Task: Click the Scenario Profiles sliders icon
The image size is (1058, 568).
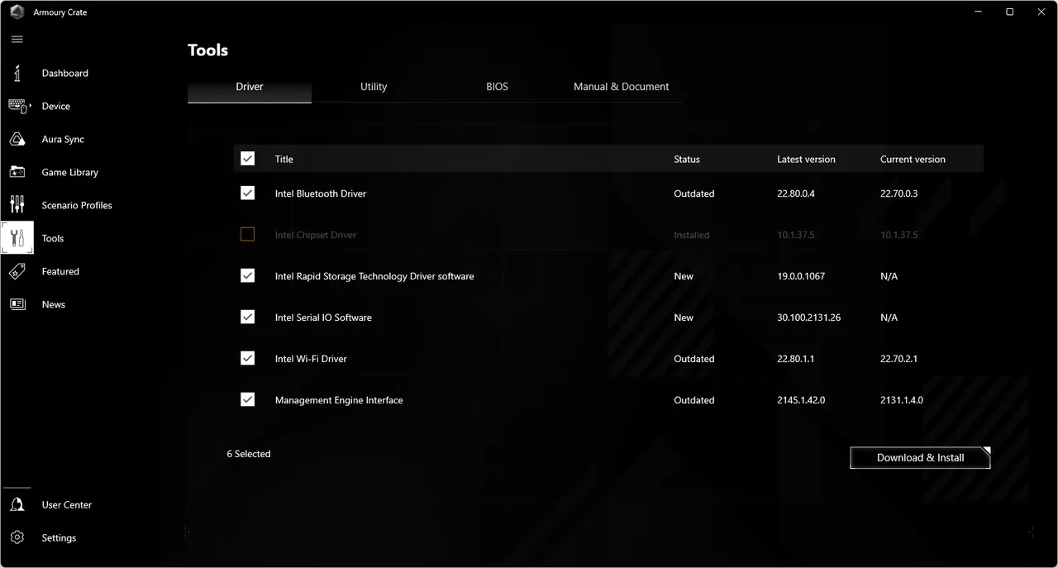Action: 17,205
